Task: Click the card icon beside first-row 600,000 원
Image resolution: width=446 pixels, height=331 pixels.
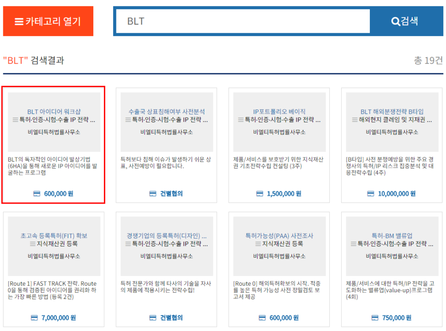Action: pyautogui.click(x=36, y=193)
